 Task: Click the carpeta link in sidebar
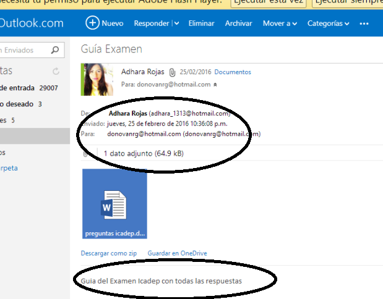9,168
